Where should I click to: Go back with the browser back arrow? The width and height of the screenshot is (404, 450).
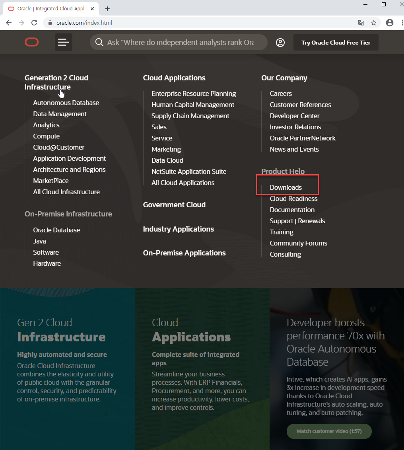(x=9, y=23)
